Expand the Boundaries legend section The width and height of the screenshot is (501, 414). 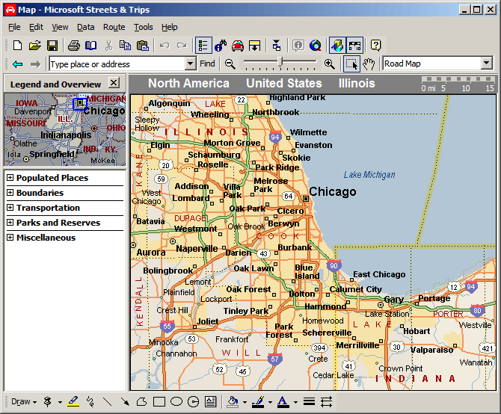pos(10,193)
